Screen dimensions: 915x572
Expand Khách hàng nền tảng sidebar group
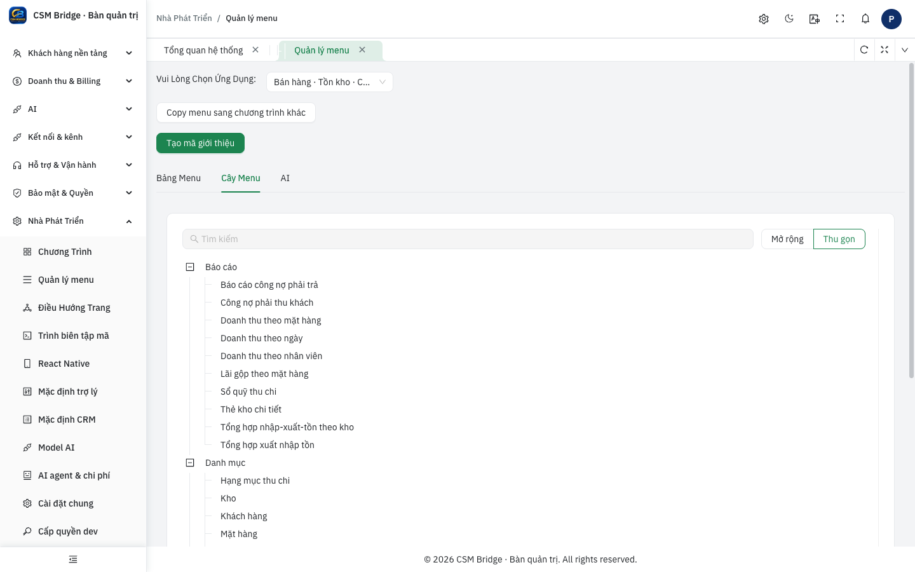click(73, 53)
